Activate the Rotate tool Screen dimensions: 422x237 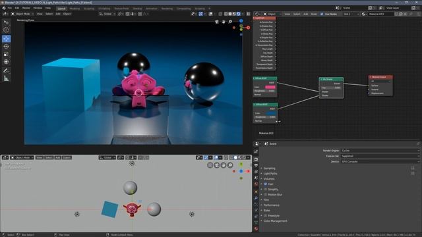pyautogui.click(x=6, y=47)
